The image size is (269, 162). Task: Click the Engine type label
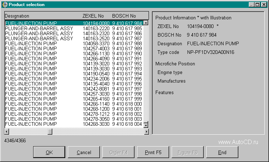[170, 73]
